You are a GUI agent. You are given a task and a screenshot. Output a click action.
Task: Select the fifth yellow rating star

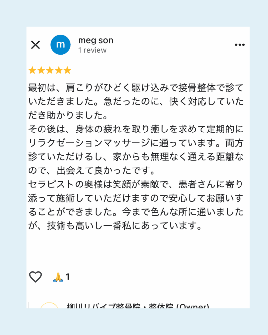click(67, 70)
